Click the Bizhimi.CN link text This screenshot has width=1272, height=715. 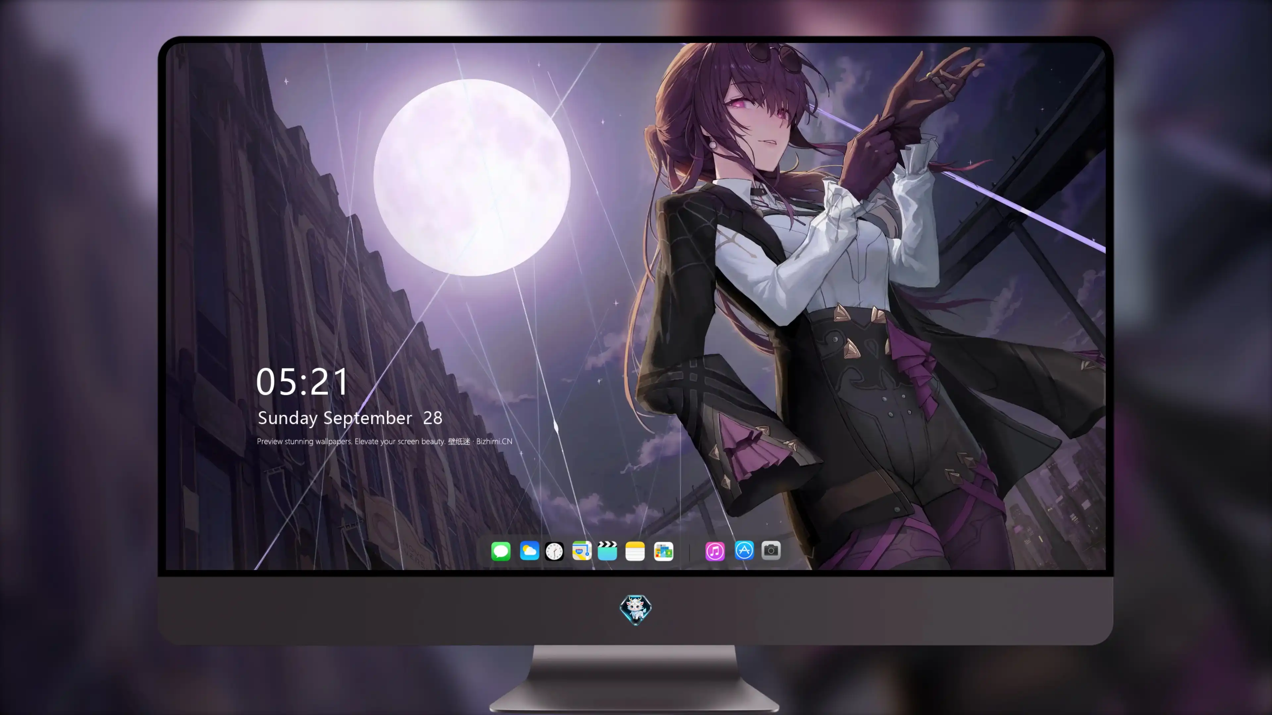tap(494, 441)
